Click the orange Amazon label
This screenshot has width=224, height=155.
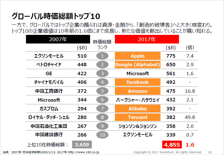(x=138, y=91)
